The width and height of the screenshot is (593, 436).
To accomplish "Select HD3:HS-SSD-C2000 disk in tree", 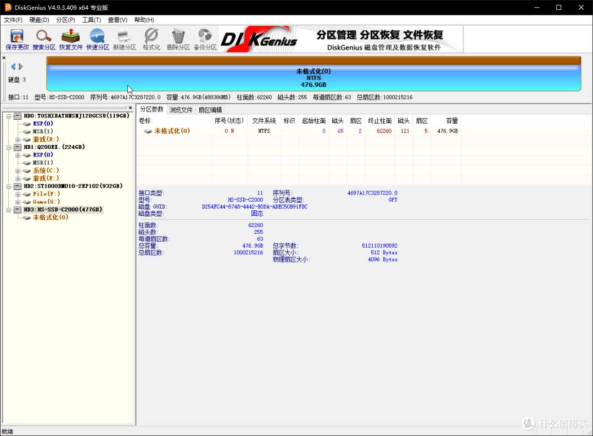I will [x=63, y=210].
